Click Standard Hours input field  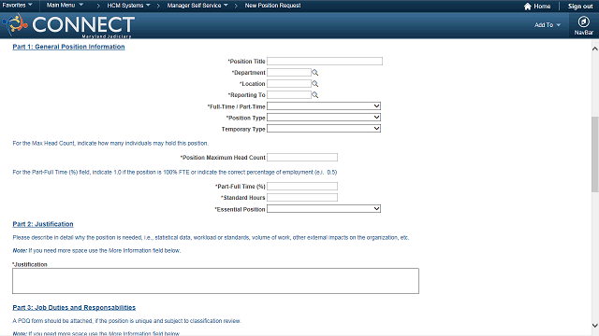(302, 197)
